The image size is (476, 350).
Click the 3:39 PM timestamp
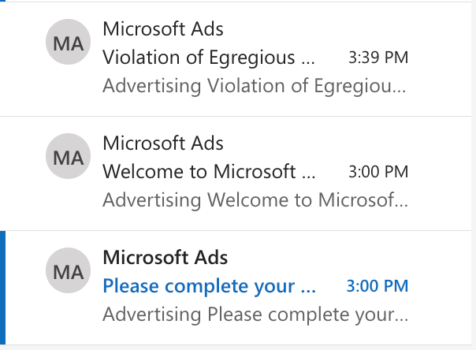(377, 58)
